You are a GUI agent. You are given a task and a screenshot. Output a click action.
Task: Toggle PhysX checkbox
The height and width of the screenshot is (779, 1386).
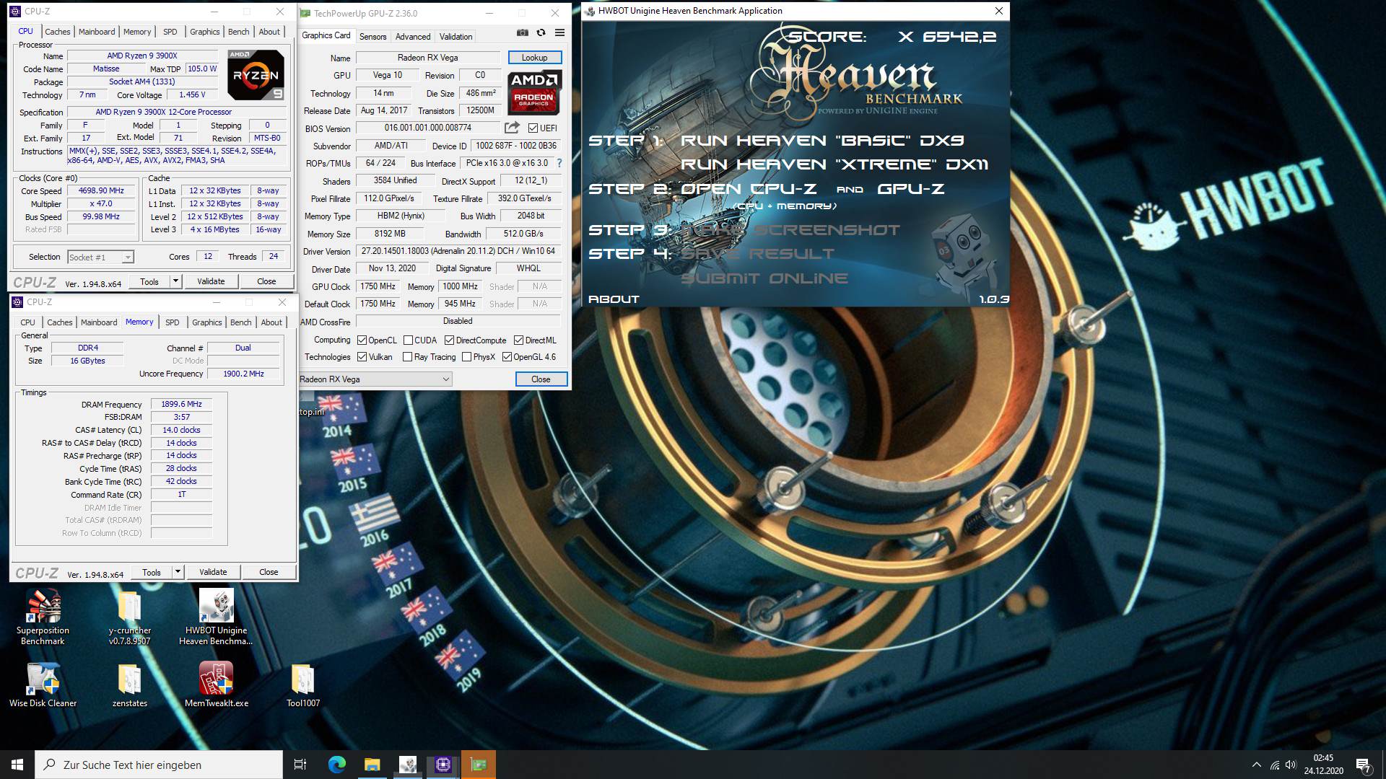pos(466,357)
